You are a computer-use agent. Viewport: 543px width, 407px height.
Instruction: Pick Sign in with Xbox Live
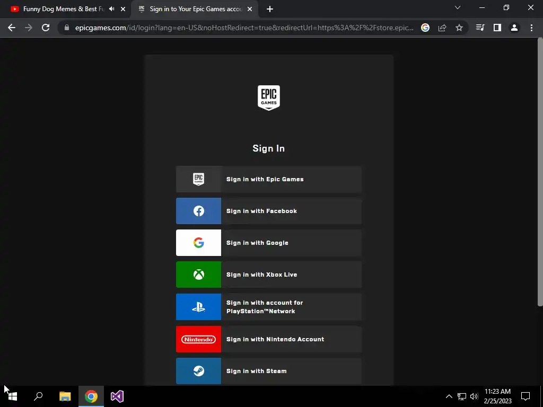(x=269, y=275)
